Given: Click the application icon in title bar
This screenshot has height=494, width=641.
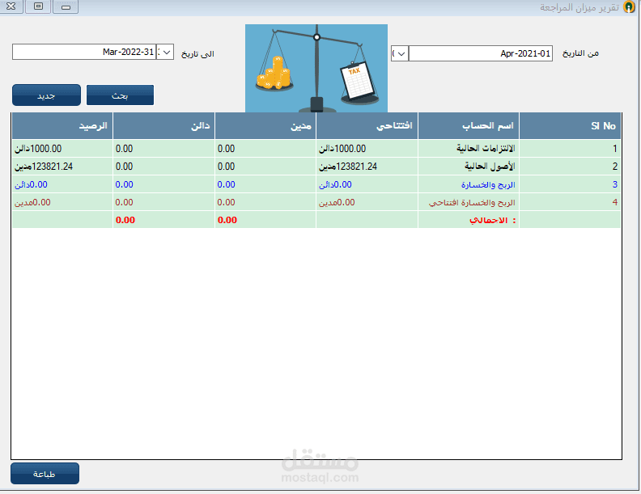Looking at the screenshot, I should 629,7.
